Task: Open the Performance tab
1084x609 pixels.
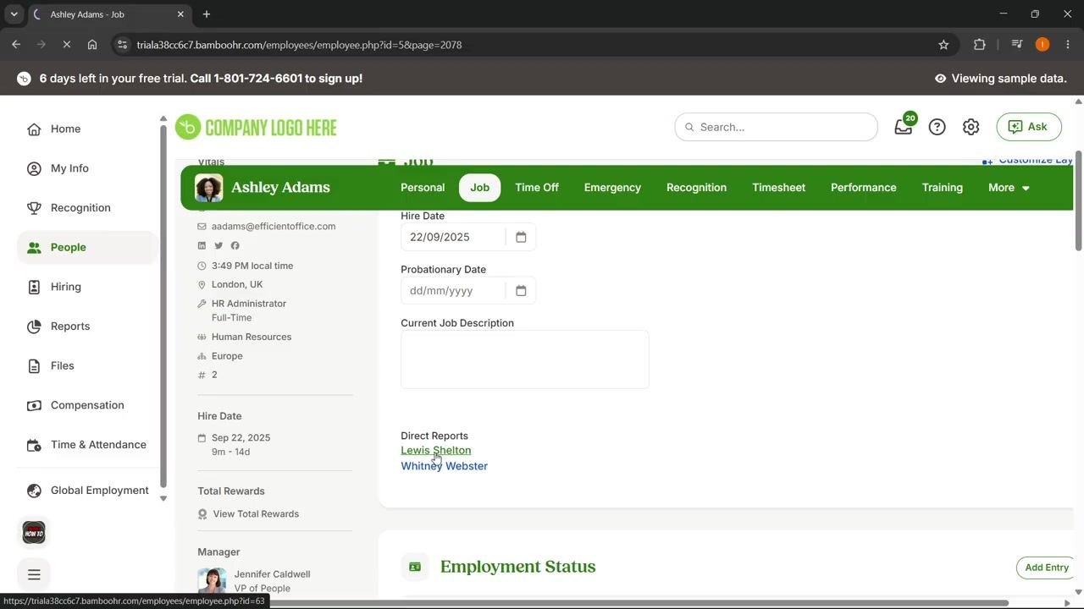Action: [x=863, y=188]
